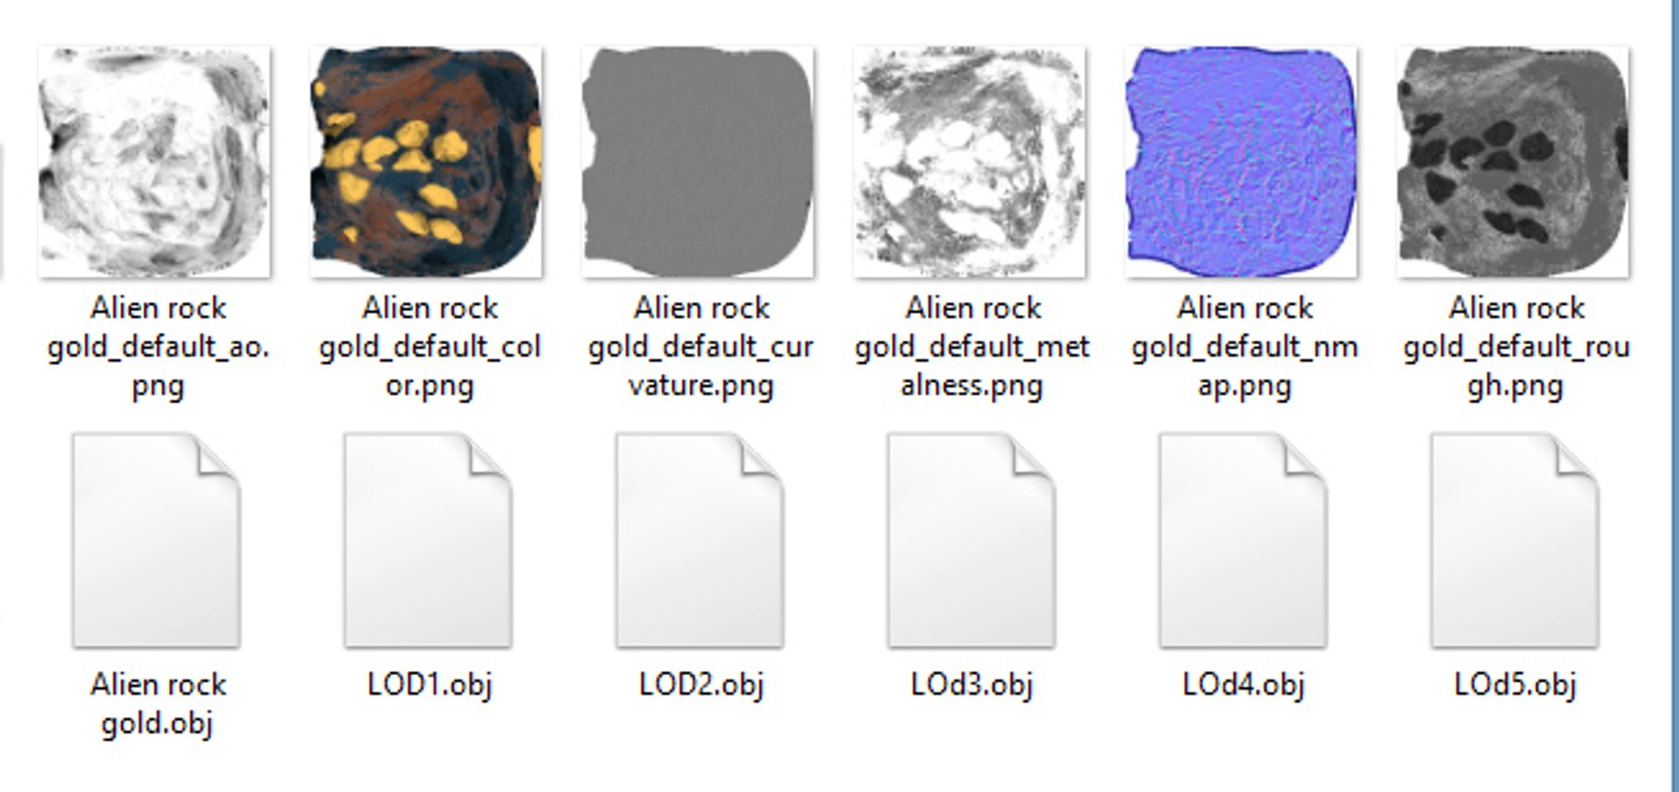
Task: Click the gold_default_nmap.png filename label
Action: 1244,347
